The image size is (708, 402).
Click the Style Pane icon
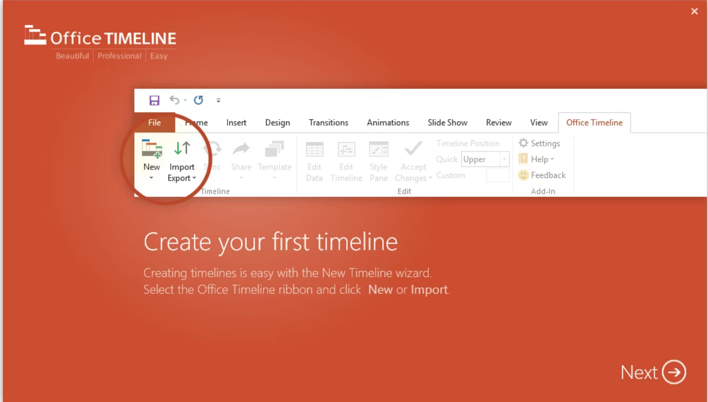click(378, 150)
